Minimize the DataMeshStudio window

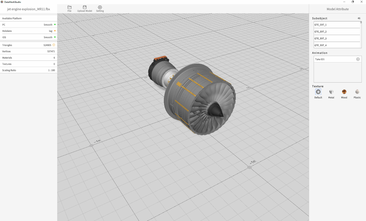pyautogui.click(x=344, y=2)
